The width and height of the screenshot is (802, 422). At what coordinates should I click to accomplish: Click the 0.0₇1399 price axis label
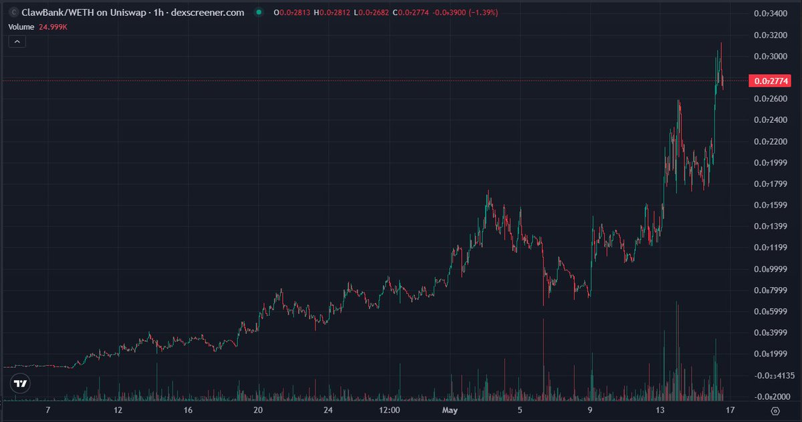pos(772,227)
